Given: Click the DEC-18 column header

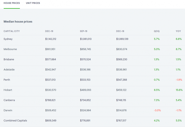Looking at the screenshot, I should (121, 31).
